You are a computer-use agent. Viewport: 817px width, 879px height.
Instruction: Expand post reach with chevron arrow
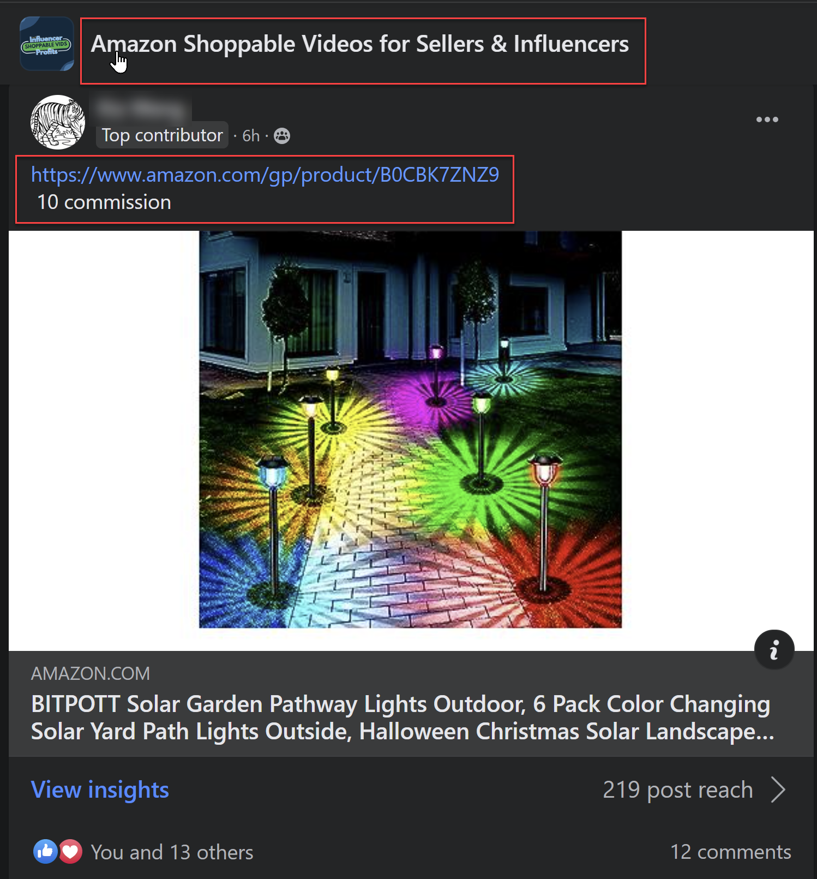click(x=778, y=790)
